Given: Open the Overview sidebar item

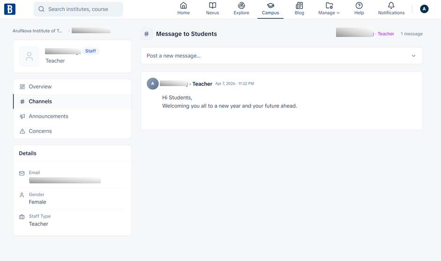Looking at the screenshot, I should click(40, 87).
